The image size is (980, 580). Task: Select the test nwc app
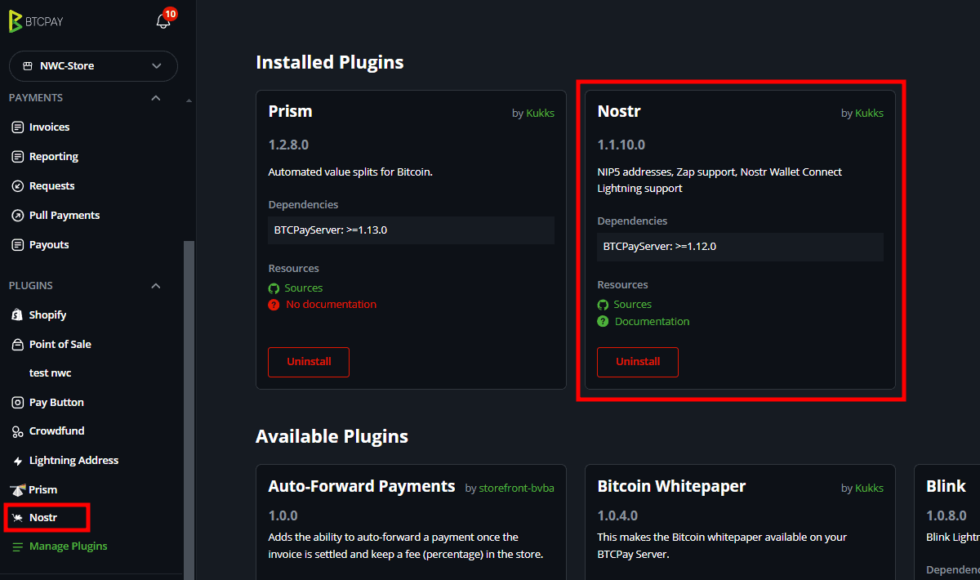pyautogui.click(x=51, y=373)
